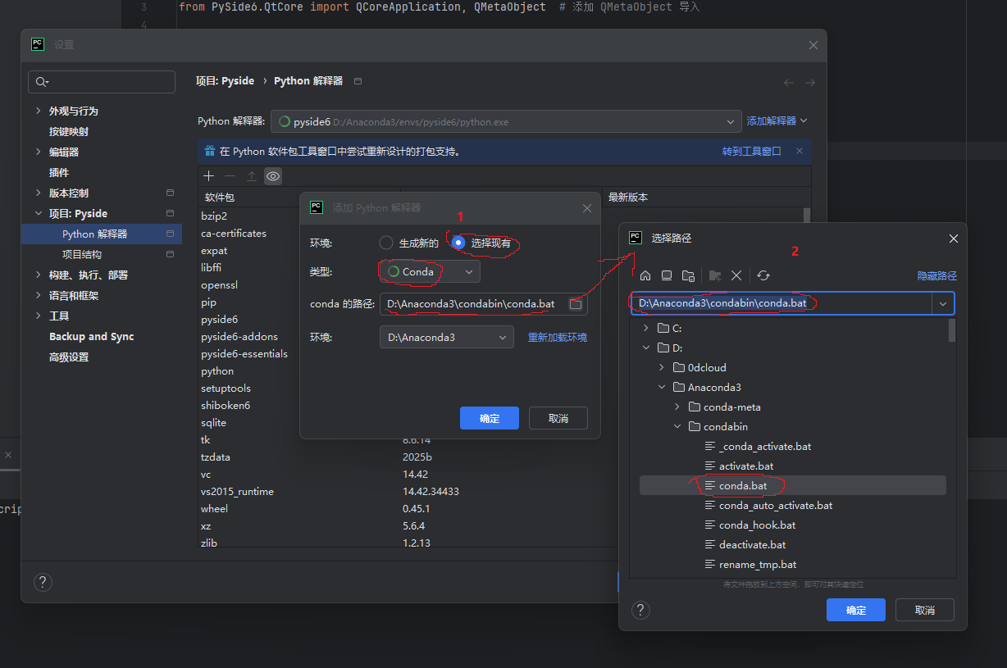
Task: Select 项目结构 in settings tree
Action: pos(82,254)
